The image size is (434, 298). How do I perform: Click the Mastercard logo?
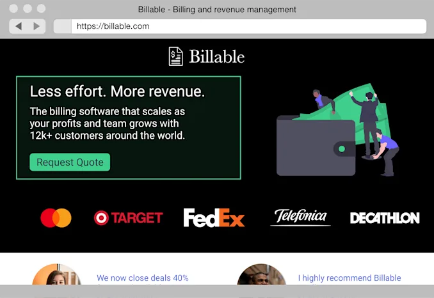[x=56, y=218]
